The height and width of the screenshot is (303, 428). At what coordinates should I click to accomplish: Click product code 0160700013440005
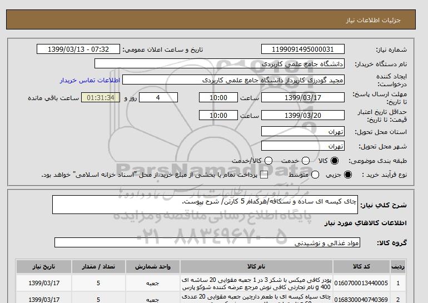(361, 283)
